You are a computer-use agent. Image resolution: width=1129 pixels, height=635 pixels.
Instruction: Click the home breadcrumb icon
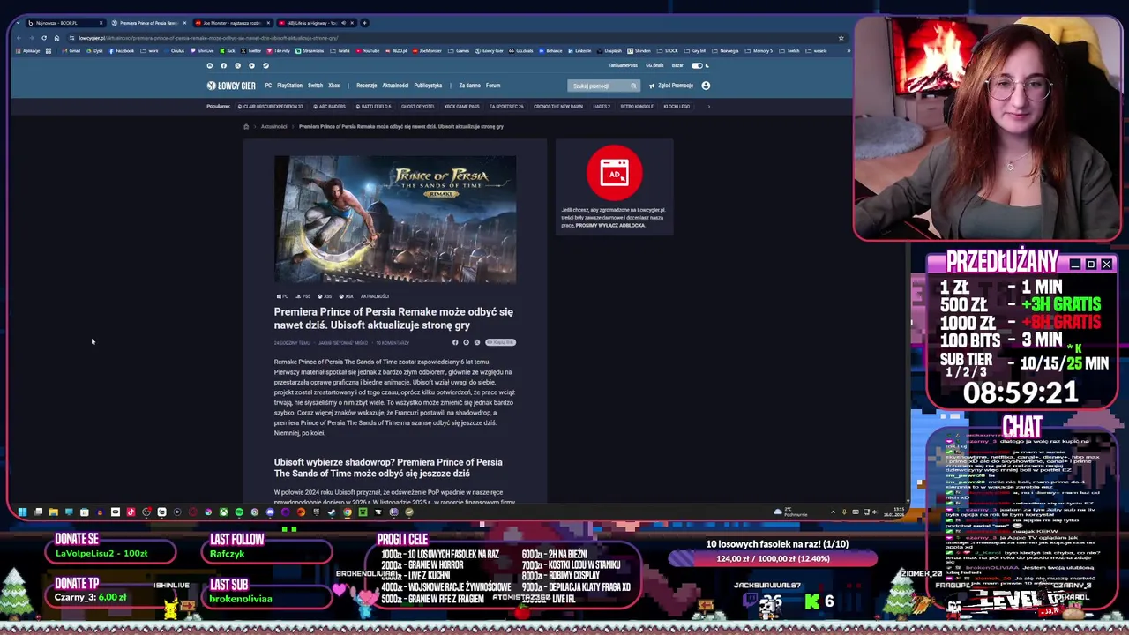tap(246, 126)
